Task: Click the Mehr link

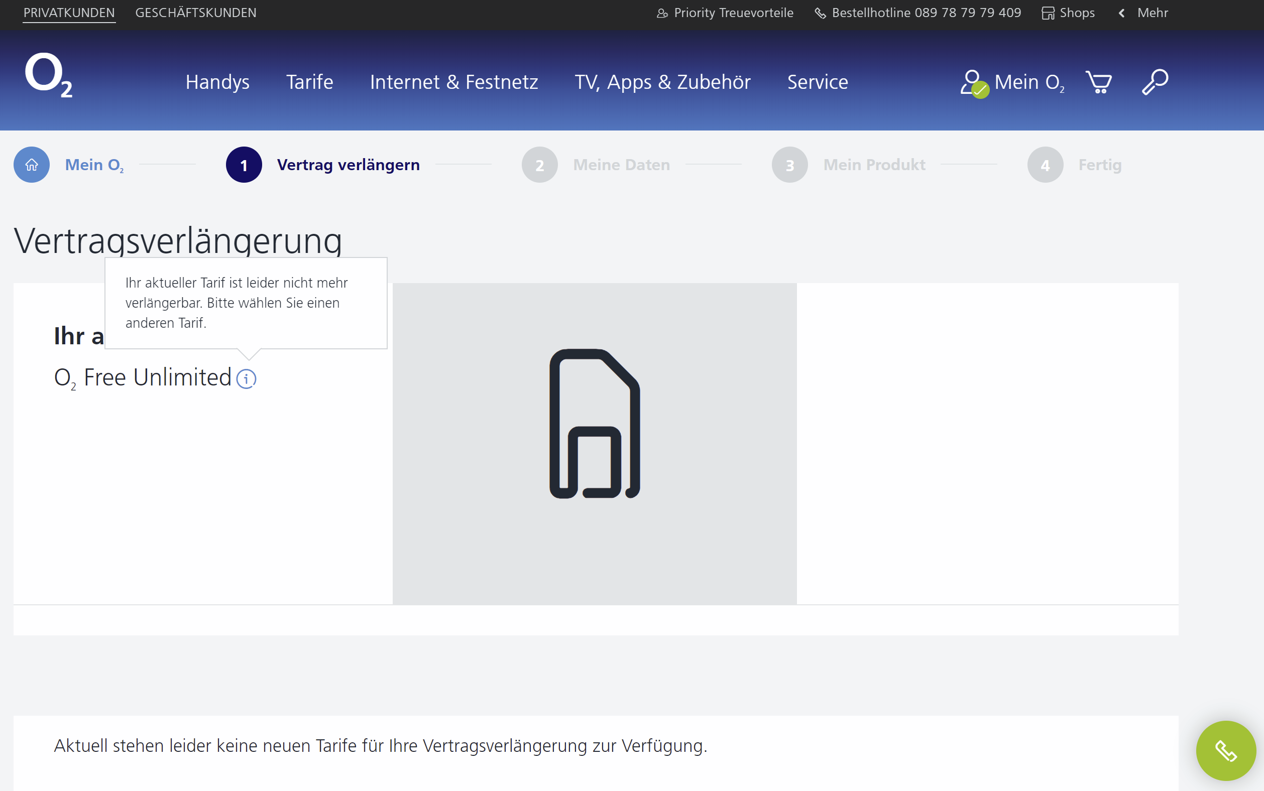Action: [1153, 13]
